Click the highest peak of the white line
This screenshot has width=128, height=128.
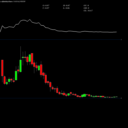(x=30, y=19)
